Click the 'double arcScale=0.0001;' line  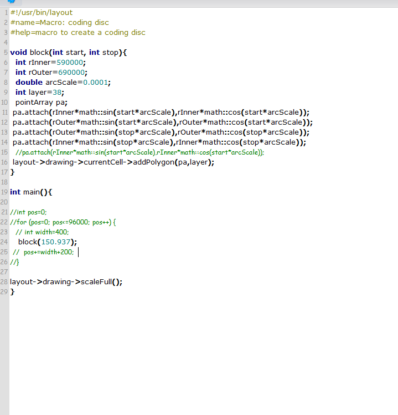(x=63, y=83)
